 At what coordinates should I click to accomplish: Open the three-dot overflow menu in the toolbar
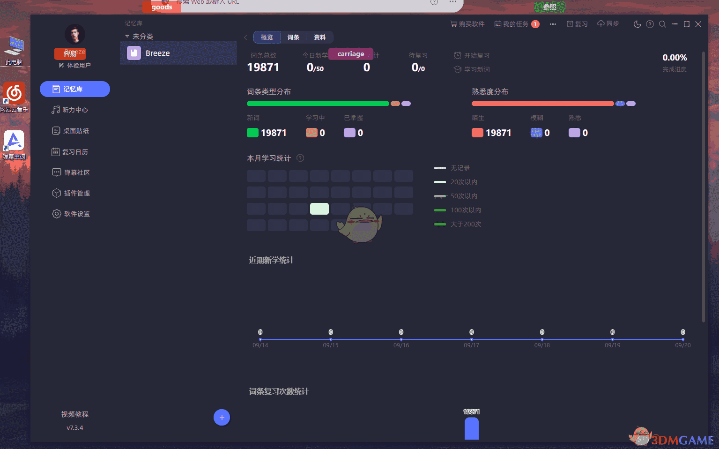(553, 24)
